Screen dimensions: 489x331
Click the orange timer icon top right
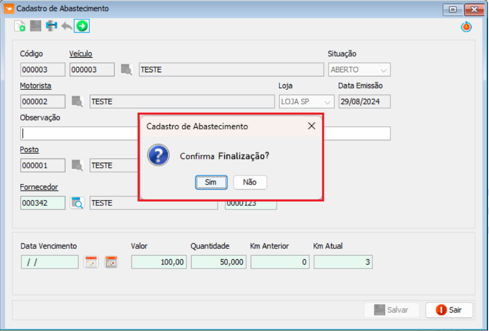click(x=466, y=27)
